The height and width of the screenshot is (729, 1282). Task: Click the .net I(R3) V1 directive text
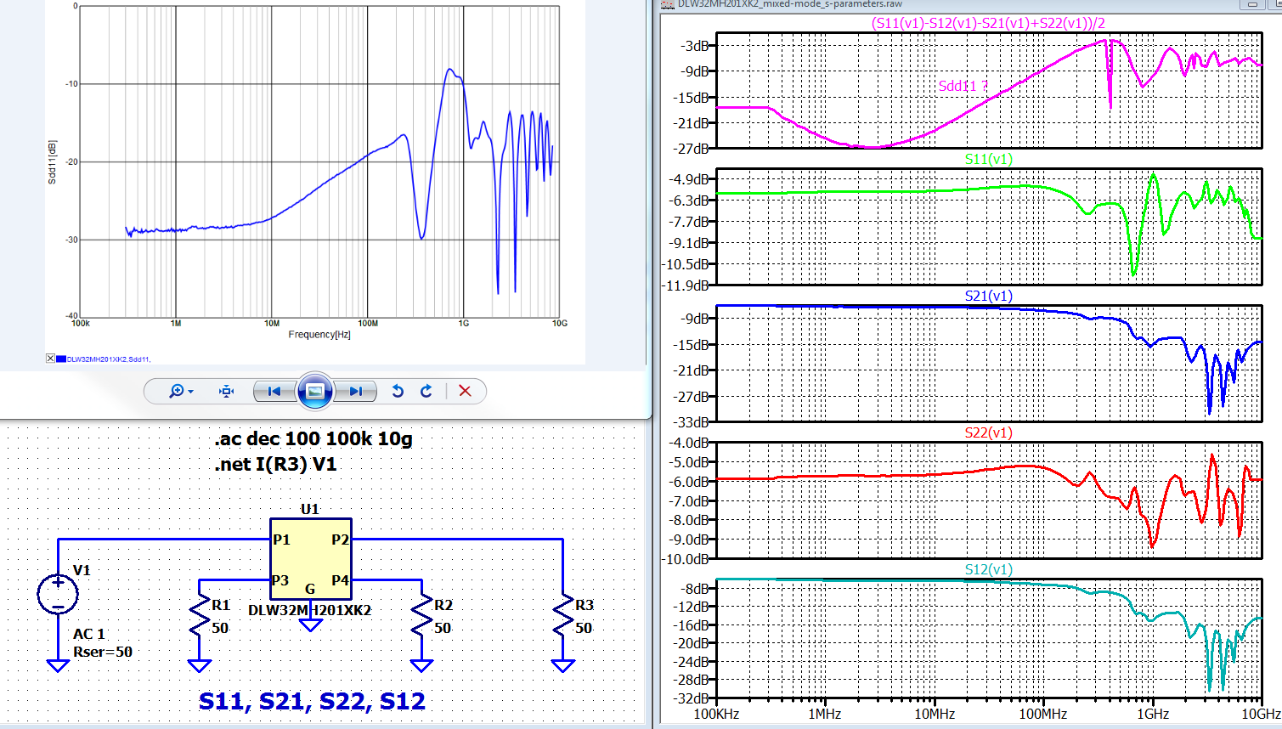(x=275, y=465)
